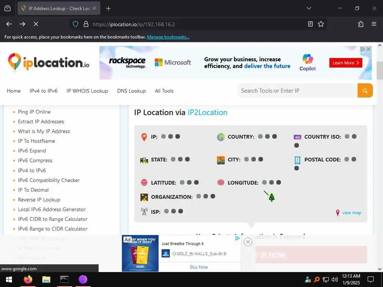Close the IP Address Lookup tab

coord(94,8)
